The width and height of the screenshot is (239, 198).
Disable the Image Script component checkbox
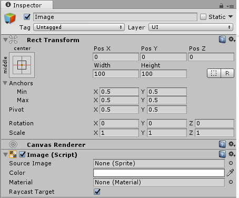(23, 154)
